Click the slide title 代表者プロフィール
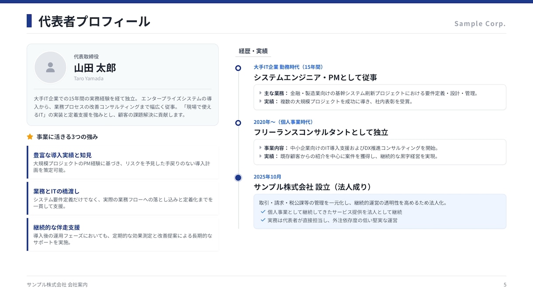533x299 pixels. click(94, 21)
